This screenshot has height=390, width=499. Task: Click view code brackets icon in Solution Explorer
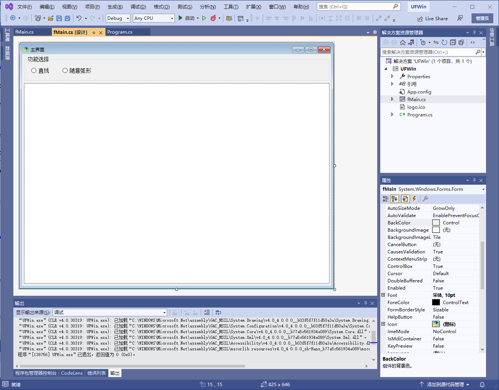473,42
